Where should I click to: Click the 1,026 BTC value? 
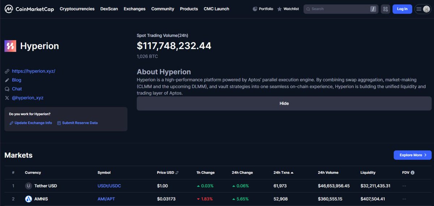point(147,57)
